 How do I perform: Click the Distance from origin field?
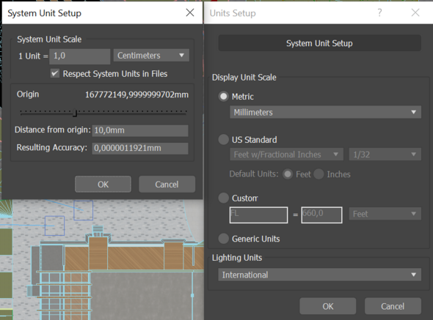[140, 130]
